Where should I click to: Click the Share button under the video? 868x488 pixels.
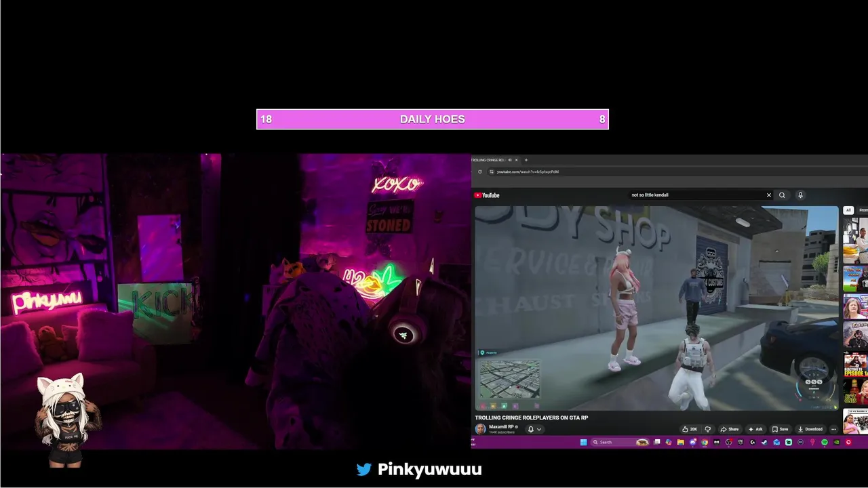coord(730,429)
